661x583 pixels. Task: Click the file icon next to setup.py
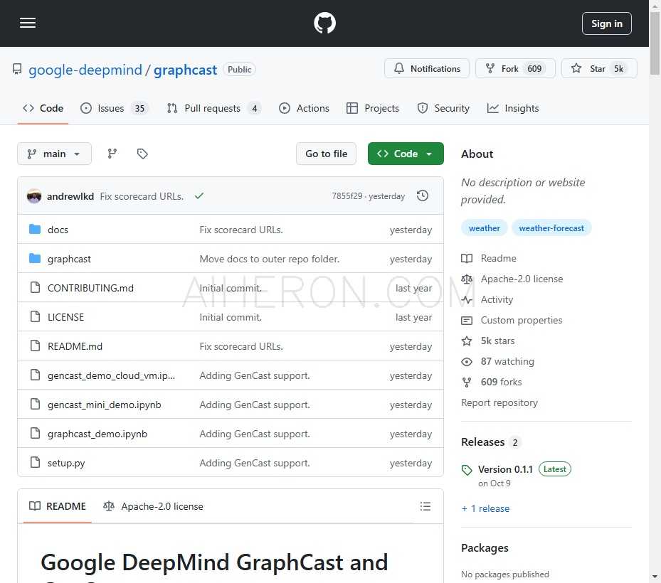click(36, 462)
